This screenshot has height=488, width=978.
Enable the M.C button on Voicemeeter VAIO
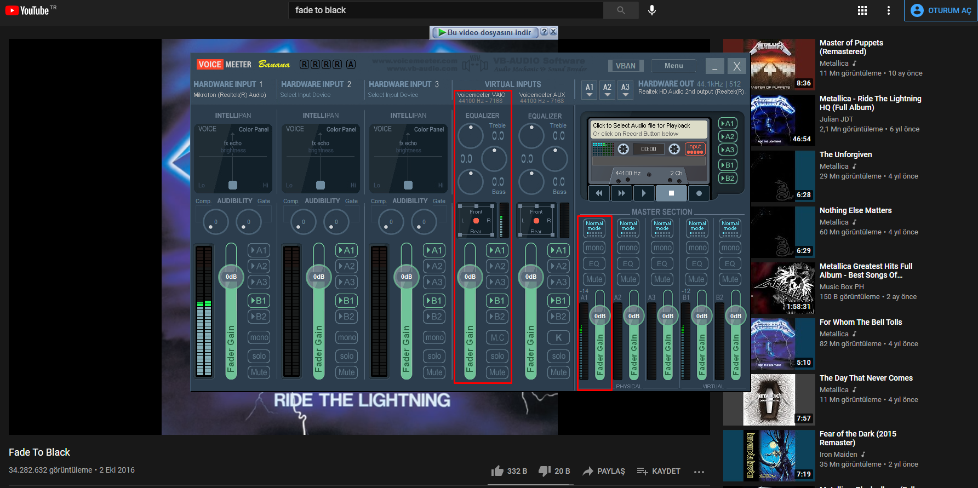[x=497, y=338]
